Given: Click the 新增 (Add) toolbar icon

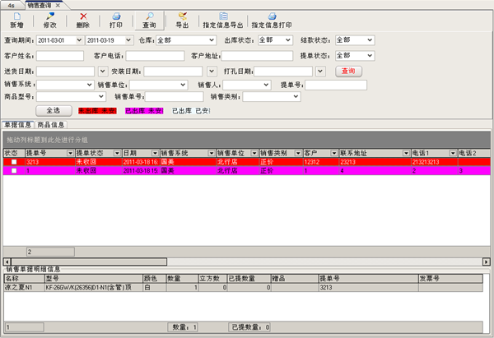Looking at the screenshot, I should (x=16, y=16).
